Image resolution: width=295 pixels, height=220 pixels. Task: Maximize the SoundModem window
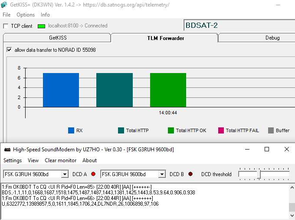267,150
